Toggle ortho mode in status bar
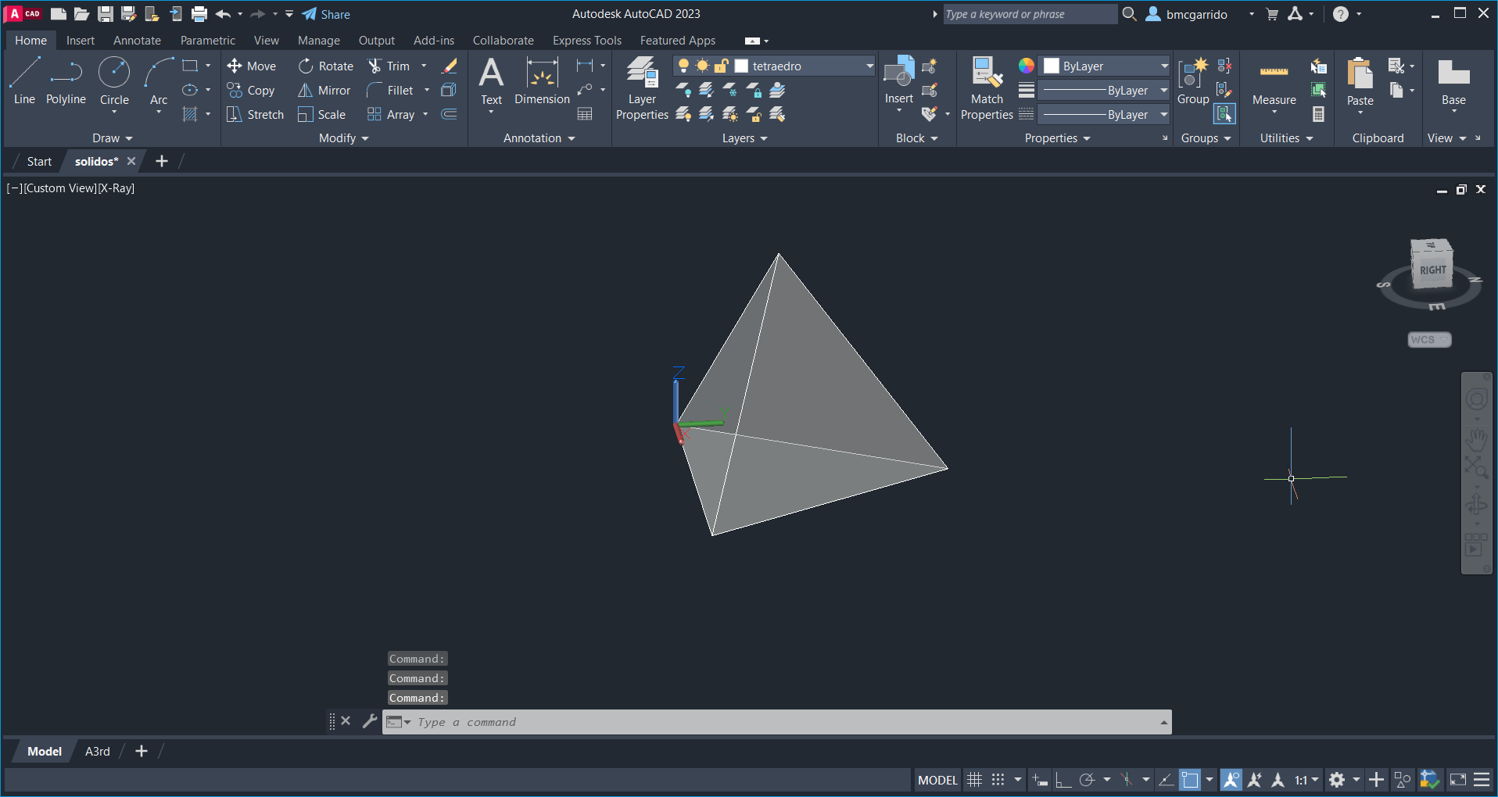The width and height of the screenshot is (1498, 797). pos(1063,780)
